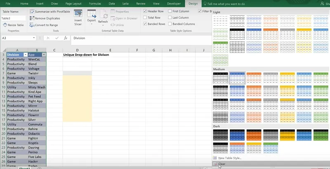The height and width of the screenshot is (169, 330).
Task: Click the Summarize with PivotTable icon
Action: 32,12
